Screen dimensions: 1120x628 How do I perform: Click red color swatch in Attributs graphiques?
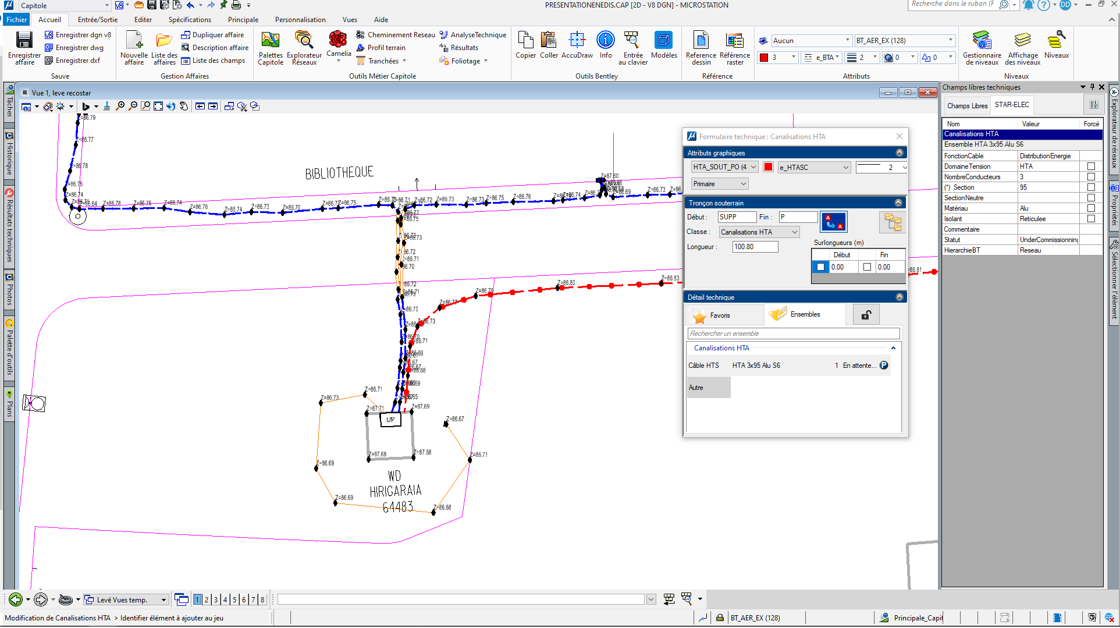[768, 167]
